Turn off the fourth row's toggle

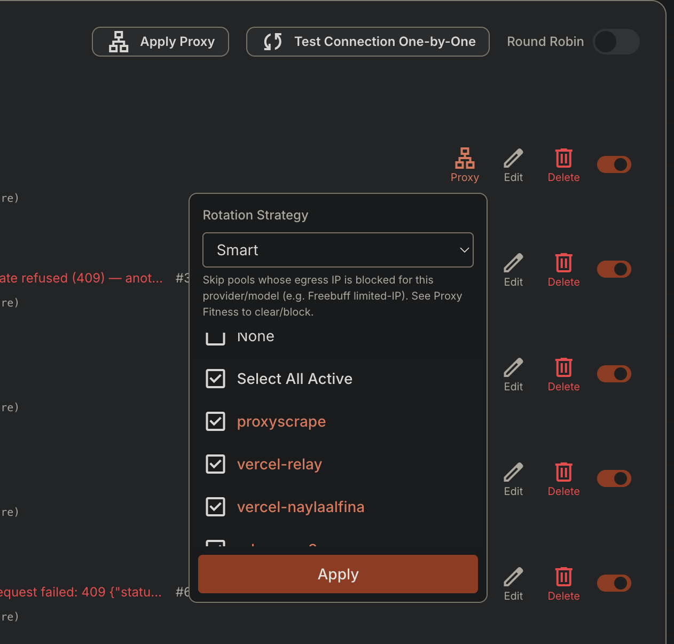(614, 478)
